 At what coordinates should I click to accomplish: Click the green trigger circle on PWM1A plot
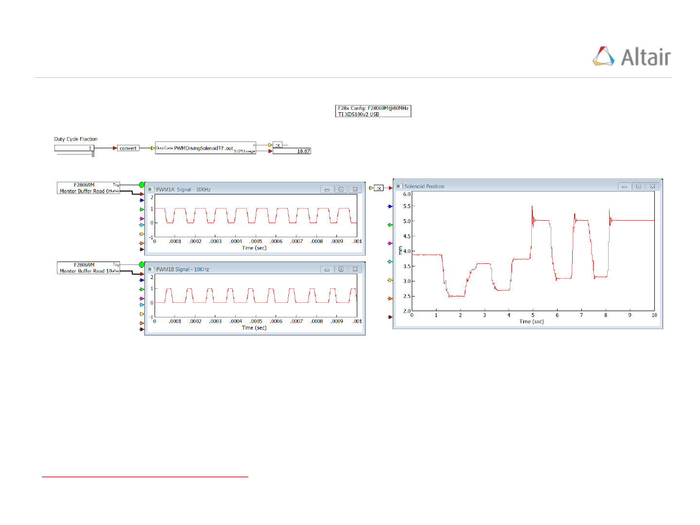[x=141, y=185]
